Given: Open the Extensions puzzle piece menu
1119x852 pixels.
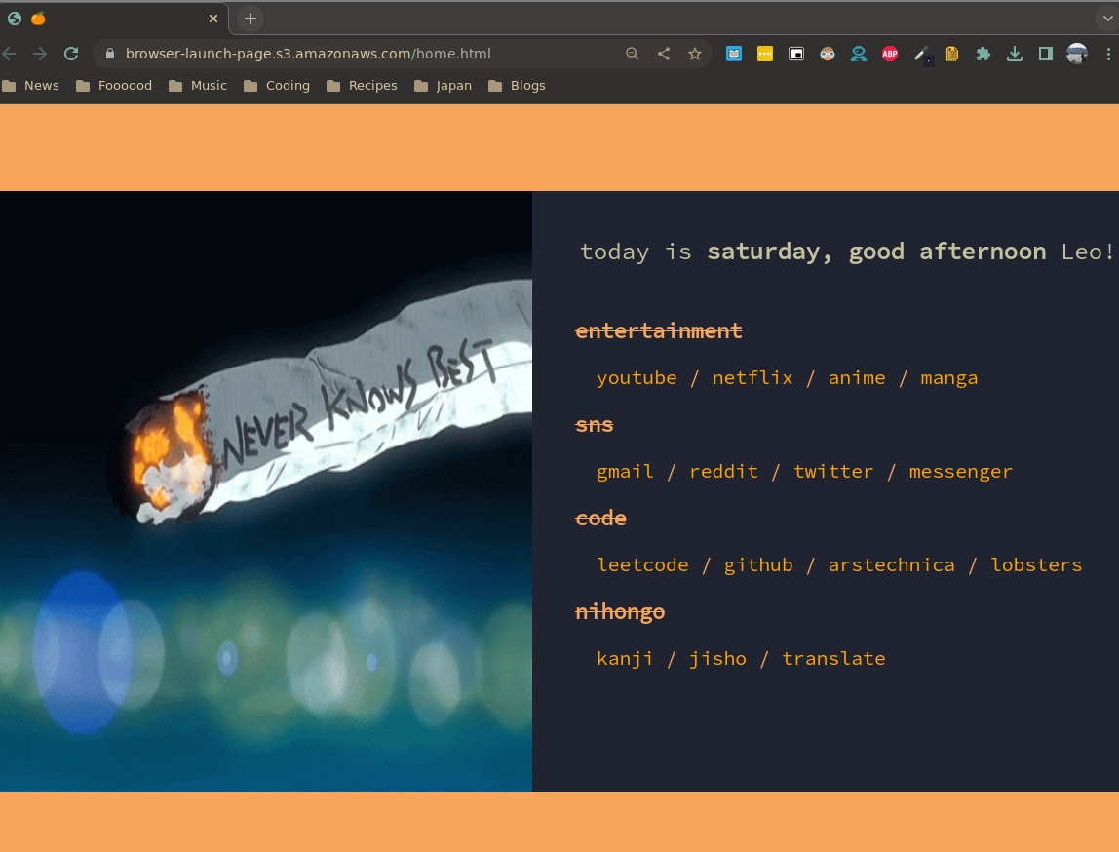Looking at the screenshot, I should tap(984, 54).
